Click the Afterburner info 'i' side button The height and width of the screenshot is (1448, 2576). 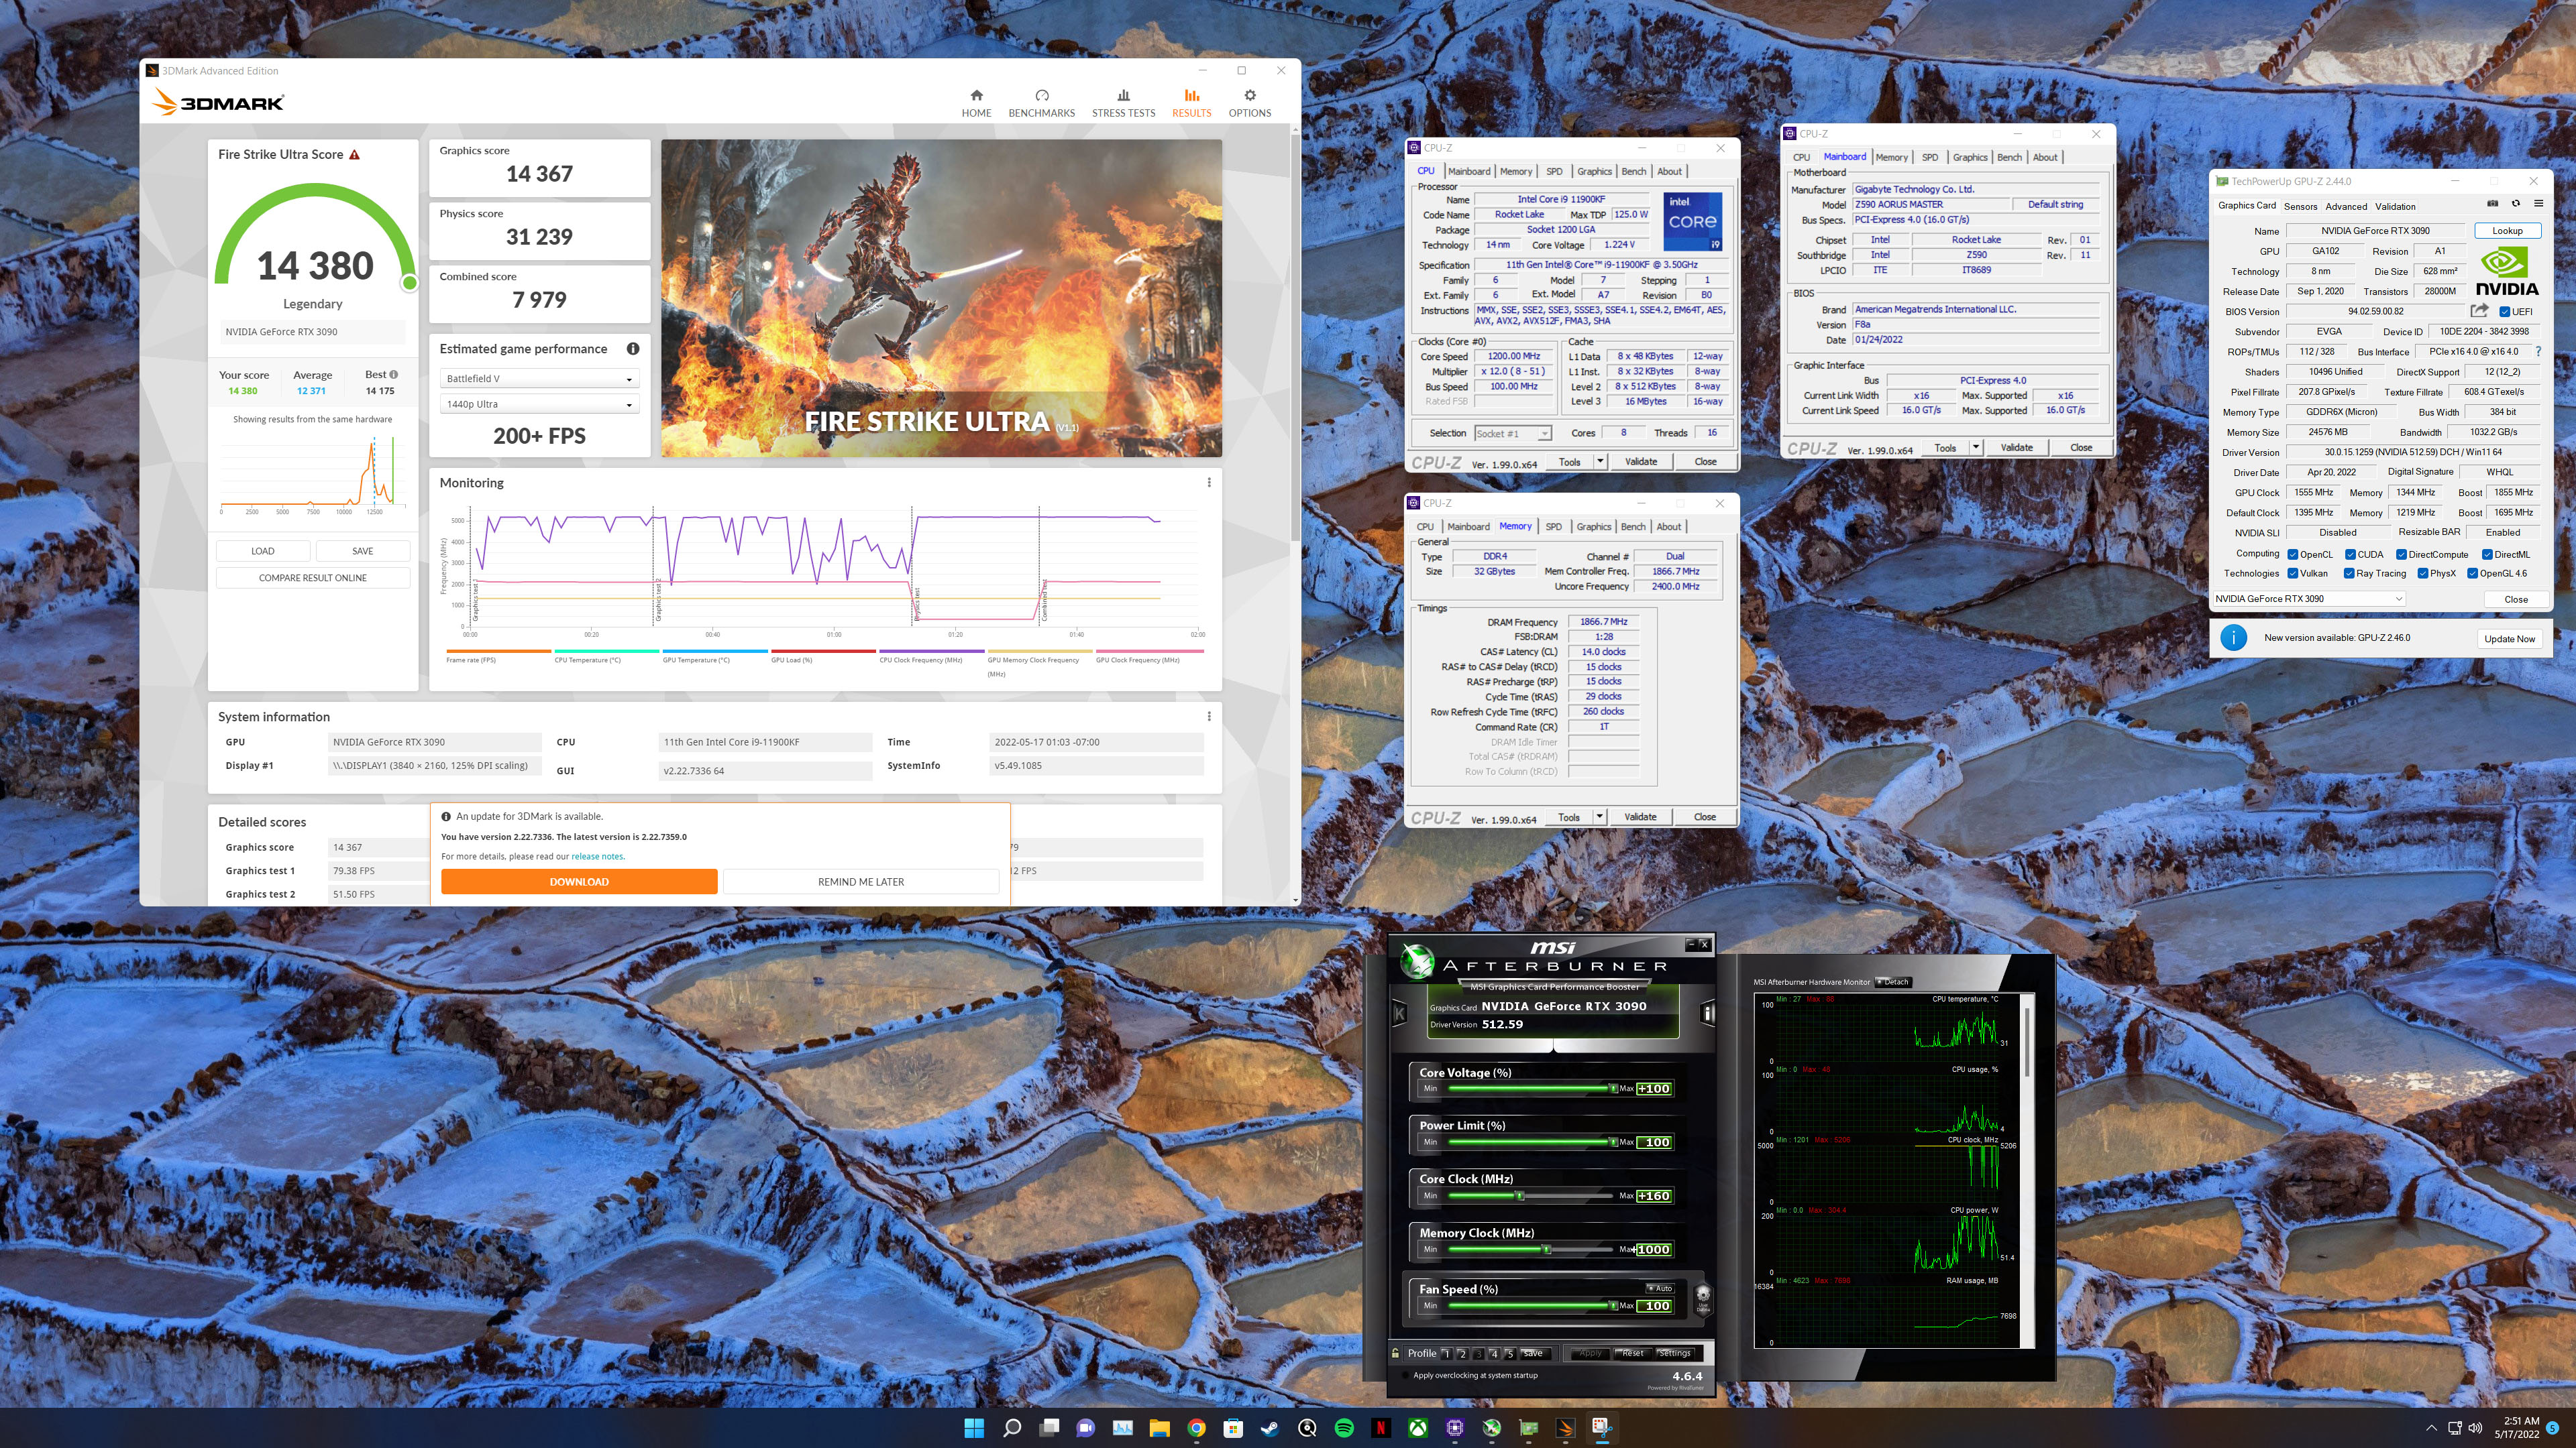pos(1708,1014)
